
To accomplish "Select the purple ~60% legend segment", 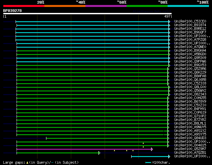I will click(106, 6).
